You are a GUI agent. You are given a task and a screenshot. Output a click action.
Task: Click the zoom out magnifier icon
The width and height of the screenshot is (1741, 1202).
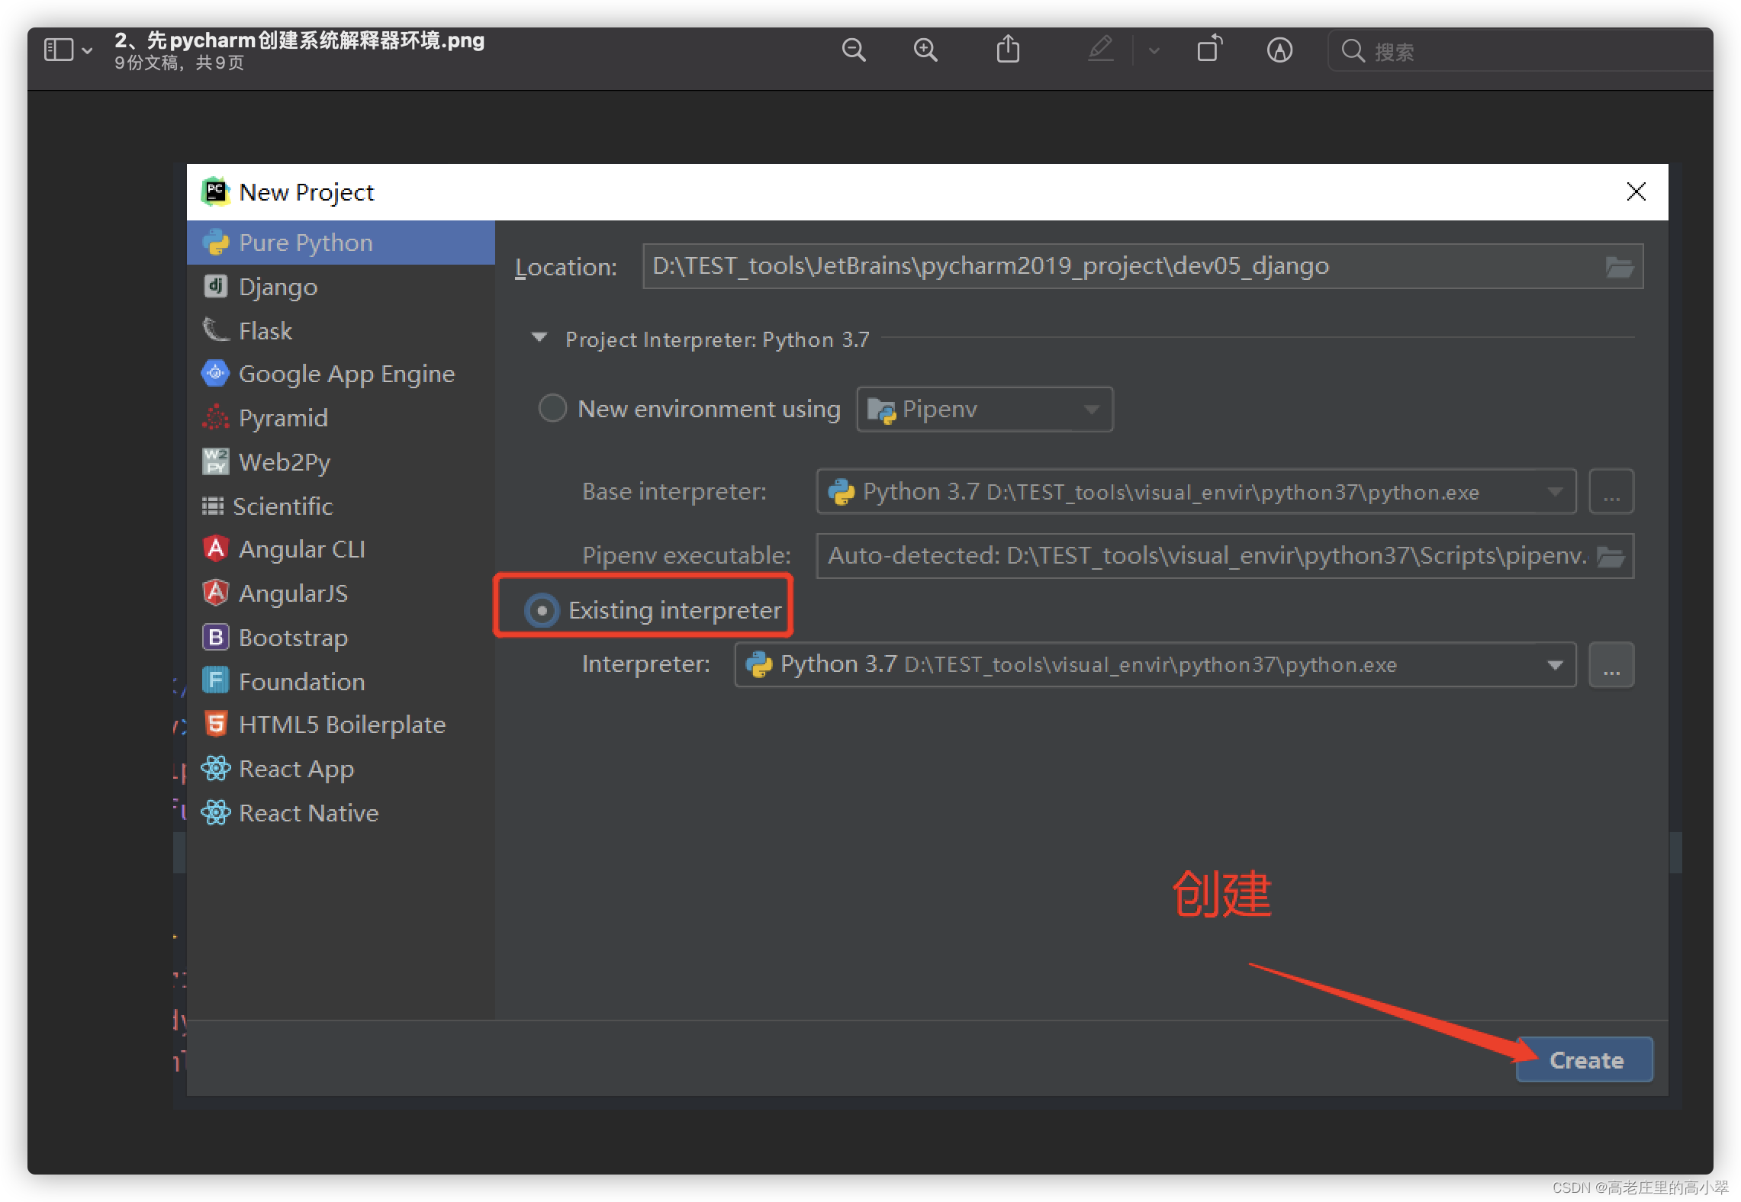click(x=853, y=50)
